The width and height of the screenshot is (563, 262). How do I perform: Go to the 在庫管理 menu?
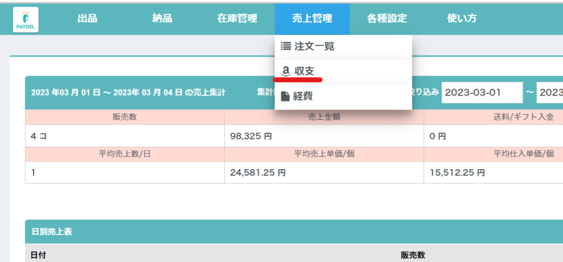pyautogui.click(x=237, y=19)
